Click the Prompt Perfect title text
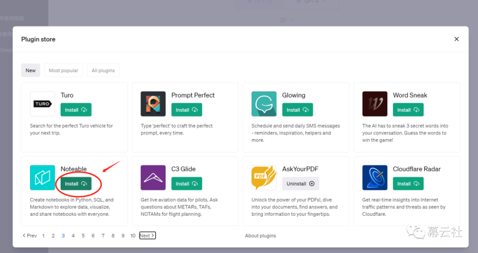Viewport: 478px width, 253px height. coord(193,95)
